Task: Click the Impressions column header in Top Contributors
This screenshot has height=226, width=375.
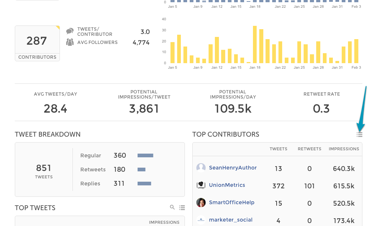Action: (x=344, y=149)
